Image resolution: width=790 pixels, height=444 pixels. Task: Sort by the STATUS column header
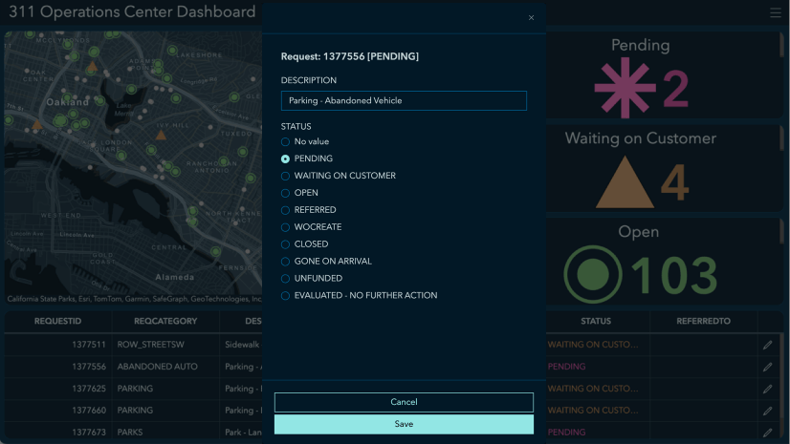point(596,322)
